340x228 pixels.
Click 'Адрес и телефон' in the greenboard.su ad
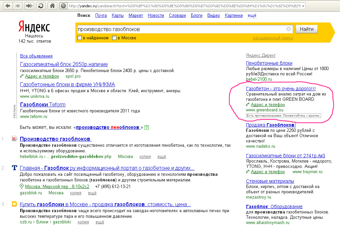click(x=268, y=105)
